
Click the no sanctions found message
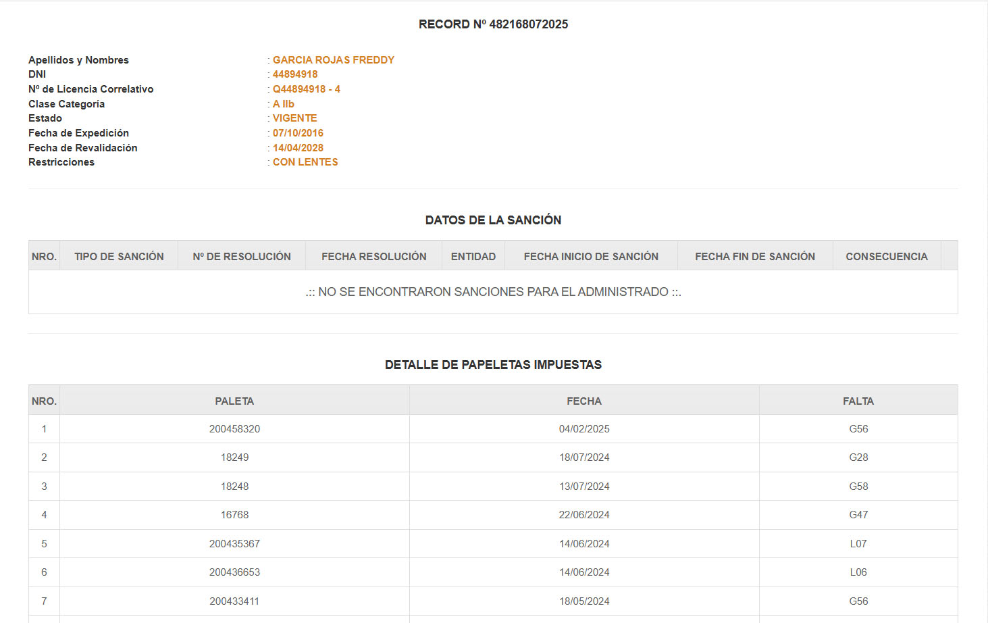tap(493, 292)
